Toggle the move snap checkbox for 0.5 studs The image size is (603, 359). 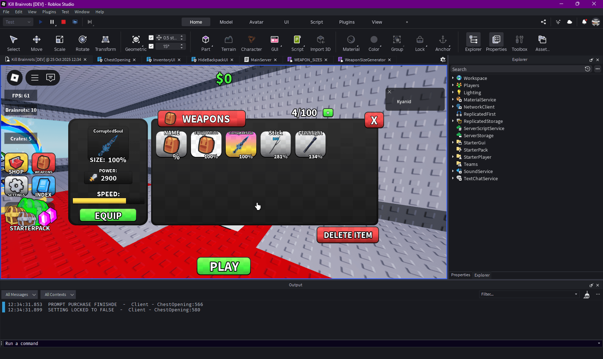151,38
